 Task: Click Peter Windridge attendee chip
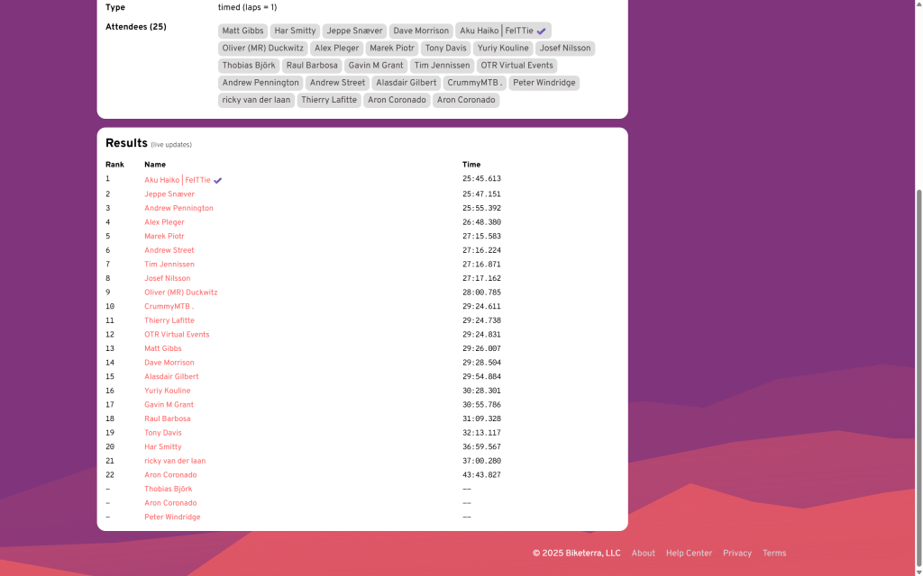pos(544,83)
